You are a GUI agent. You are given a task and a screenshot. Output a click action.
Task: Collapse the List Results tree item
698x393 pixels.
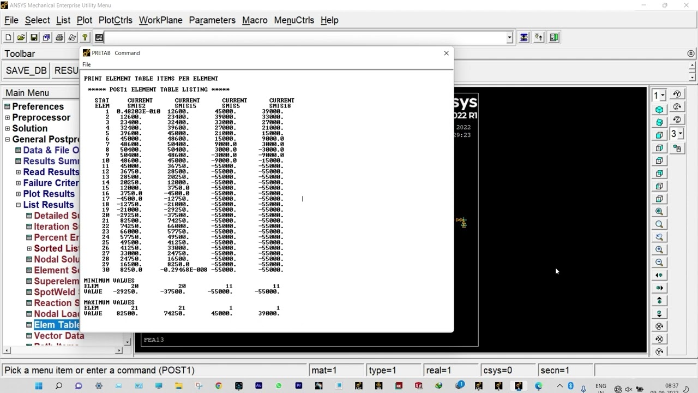[x=18, y=205]
